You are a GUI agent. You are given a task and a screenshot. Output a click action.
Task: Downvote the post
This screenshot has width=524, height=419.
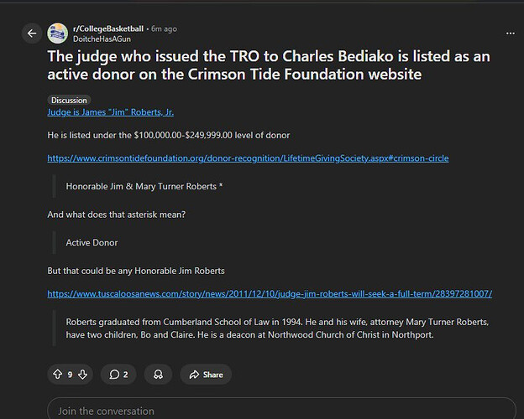(82, 374)
